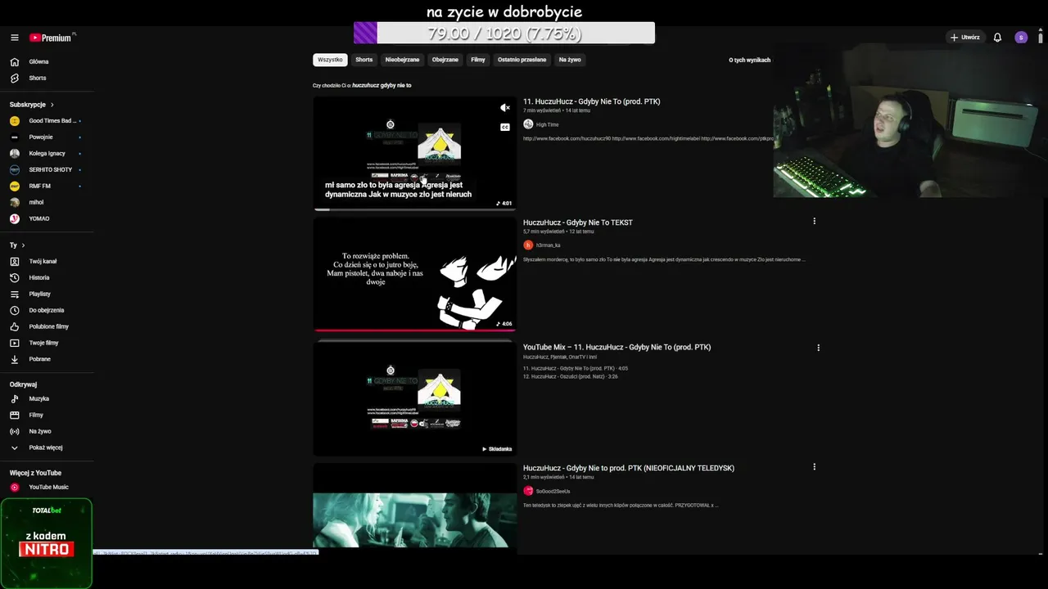
Task: Open the YouTube Mix playlist title
Action: [617, 347]
